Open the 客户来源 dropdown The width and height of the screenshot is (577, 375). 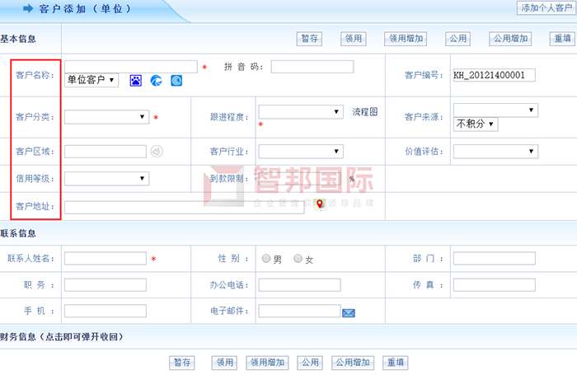tap(495, 110)
